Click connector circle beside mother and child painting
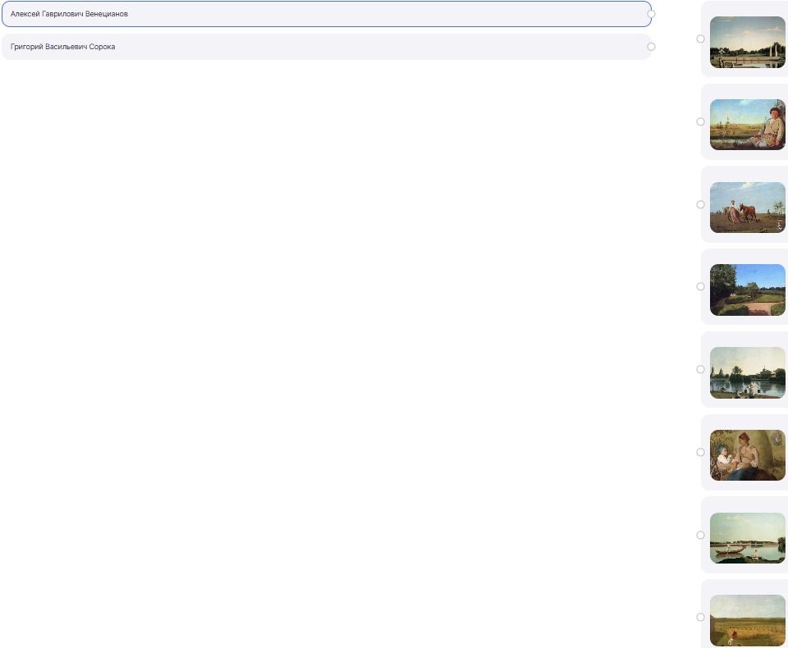788x648 pixels. (x=700, y=452)
